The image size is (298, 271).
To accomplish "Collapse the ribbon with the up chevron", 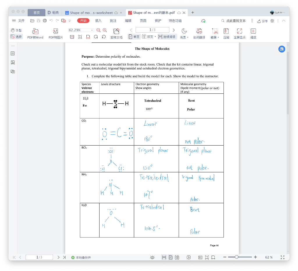I will [x=283, y=21].
